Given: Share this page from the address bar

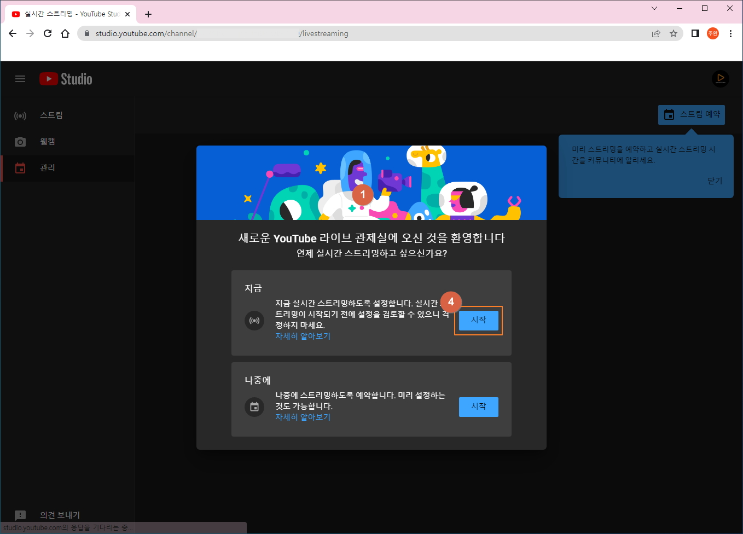Looking at the screenshot, I should 656,33.
